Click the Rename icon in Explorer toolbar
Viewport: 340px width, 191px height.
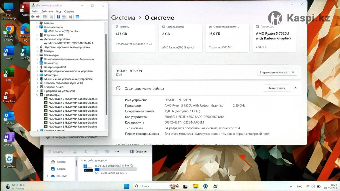point(107,152)
